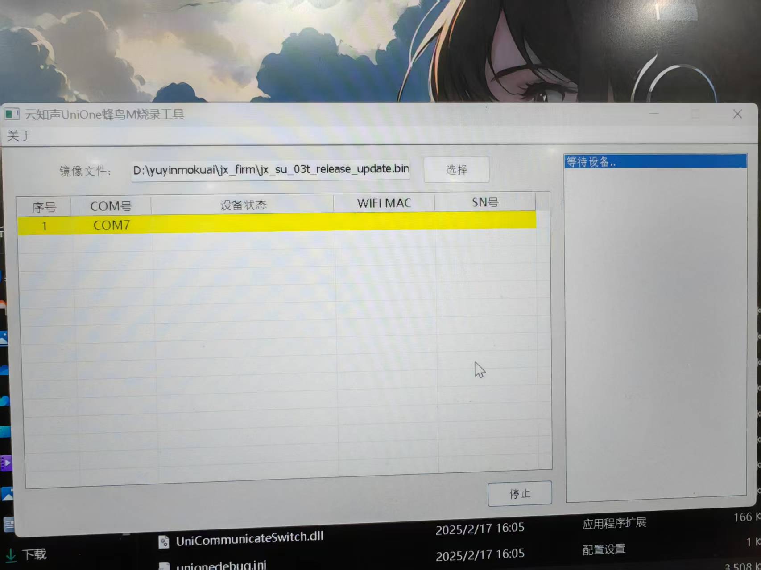Click the 镜像文件 path input field
761x570 pixels.
pyautogui.click(x=270, y=170)
